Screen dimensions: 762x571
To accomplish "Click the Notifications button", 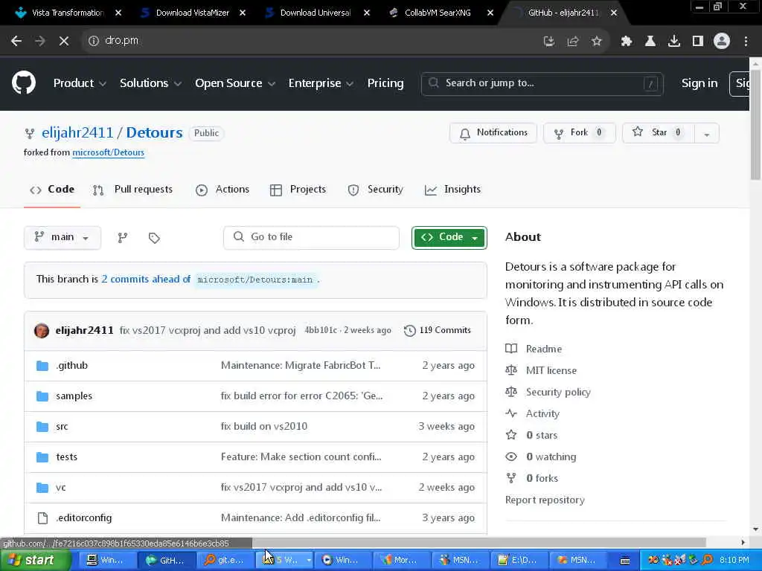I will click(493, 133).
